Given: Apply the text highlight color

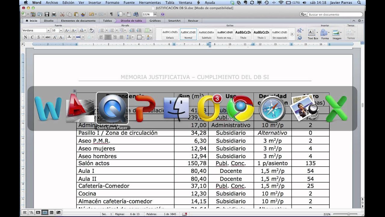Looking at the screenshot, I should pyautogui.click(x=79, y=37).
